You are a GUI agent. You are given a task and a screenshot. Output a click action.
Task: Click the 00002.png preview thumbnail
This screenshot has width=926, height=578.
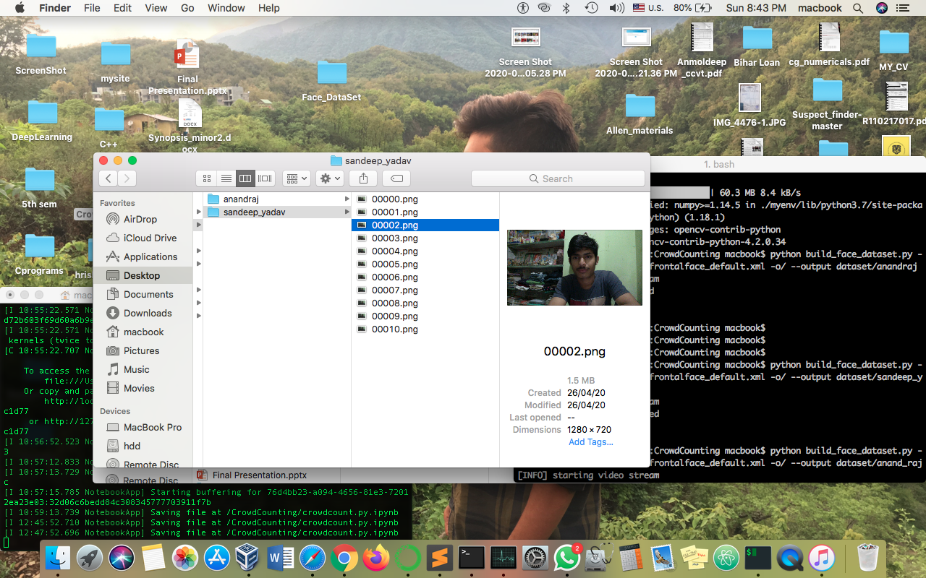pos(574,267)
